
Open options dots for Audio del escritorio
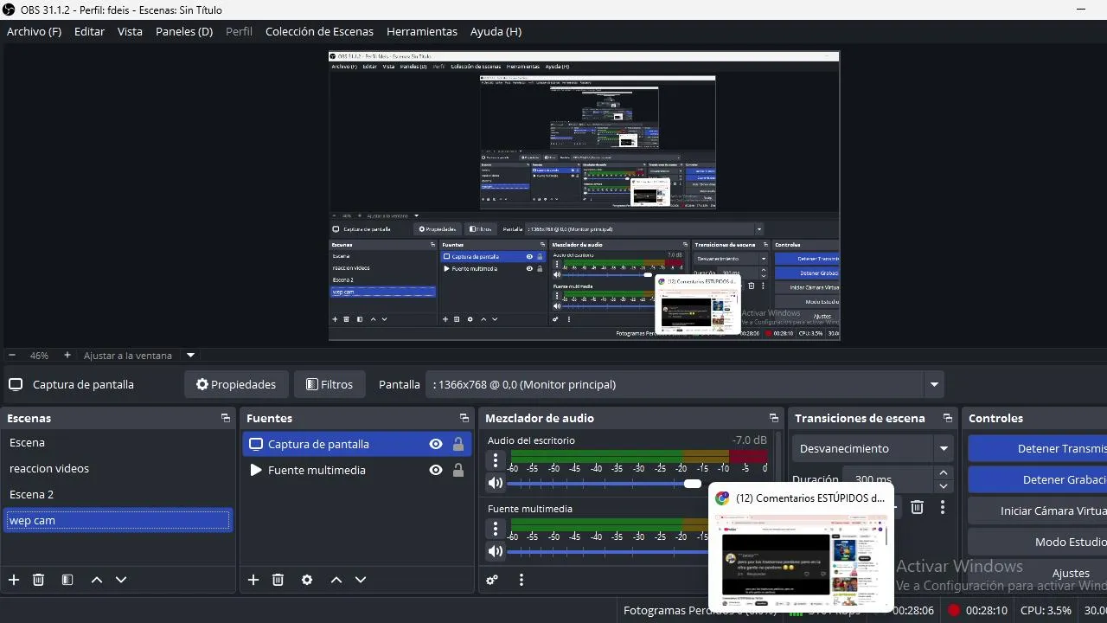coord(496,460)
